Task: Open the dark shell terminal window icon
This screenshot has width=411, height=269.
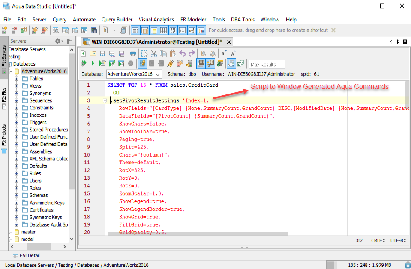Action: click(93, 30)
